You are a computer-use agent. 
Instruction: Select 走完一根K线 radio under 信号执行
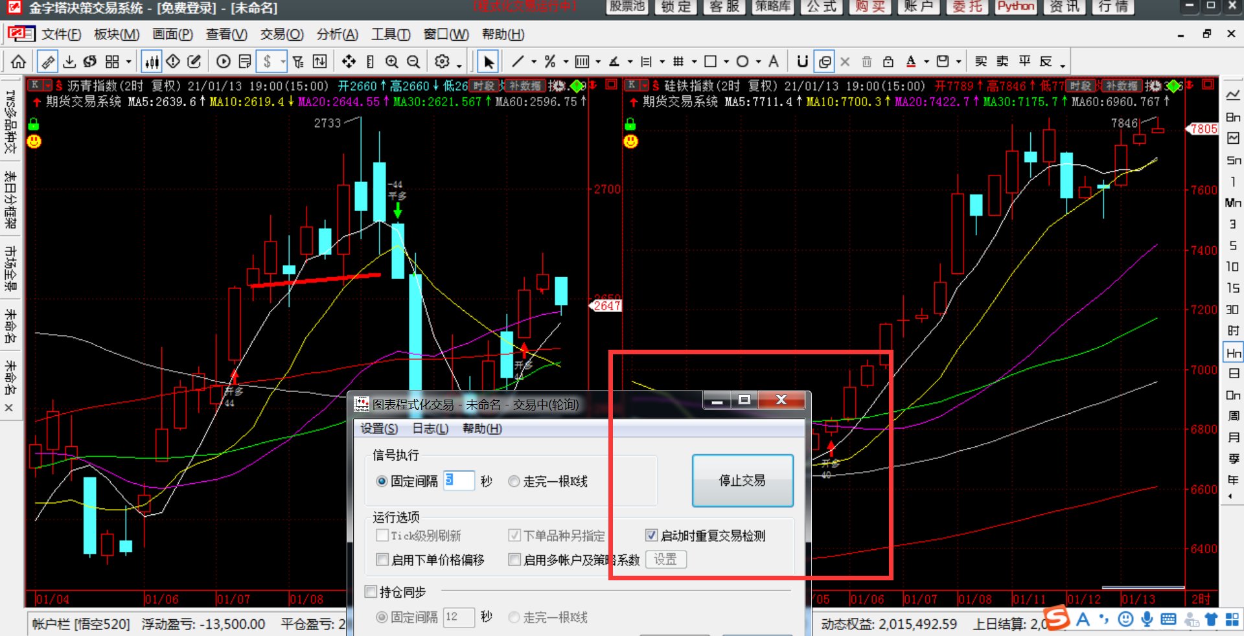[x=514, y=481]
